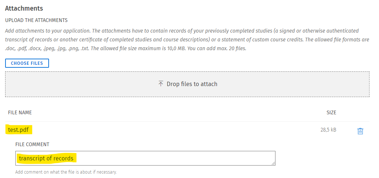Click the 'transcript of records' comment text
This screenshot has height=178, width=379.
click(46, 158)
